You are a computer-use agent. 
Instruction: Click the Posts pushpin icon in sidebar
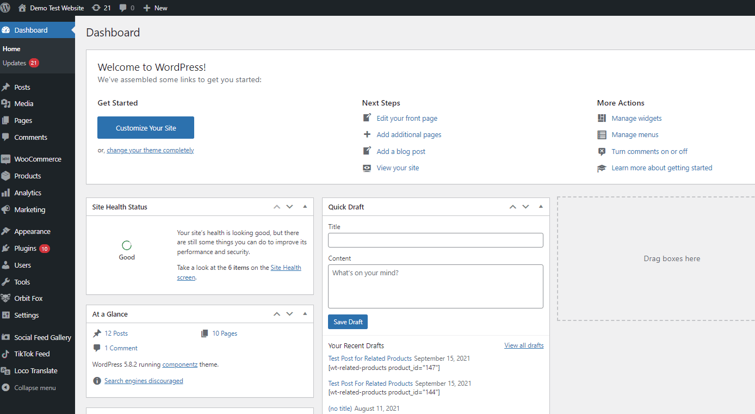point(6,87)
